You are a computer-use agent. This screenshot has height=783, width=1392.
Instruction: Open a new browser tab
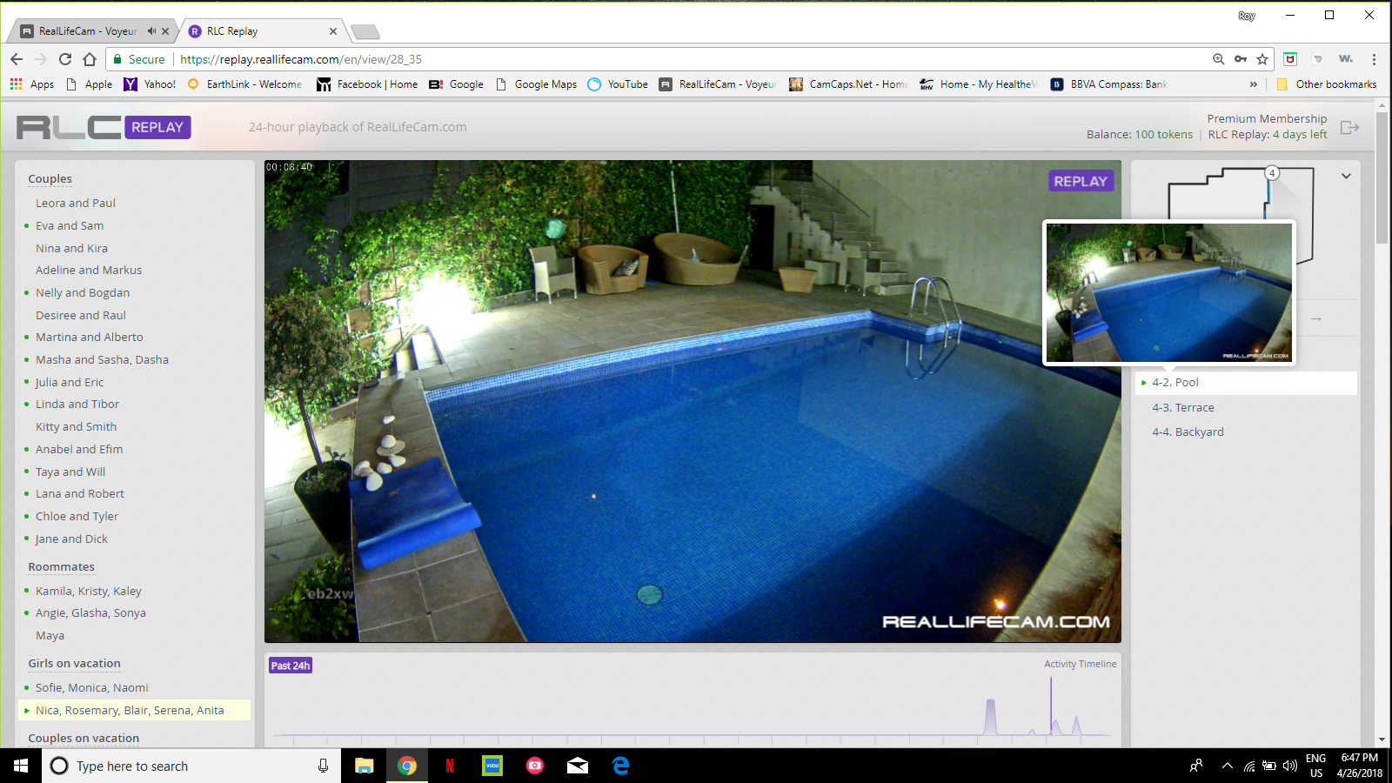pyautogui.click(x=365, y=32)
